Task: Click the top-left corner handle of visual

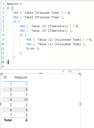Action: click(x=2, y=74)
